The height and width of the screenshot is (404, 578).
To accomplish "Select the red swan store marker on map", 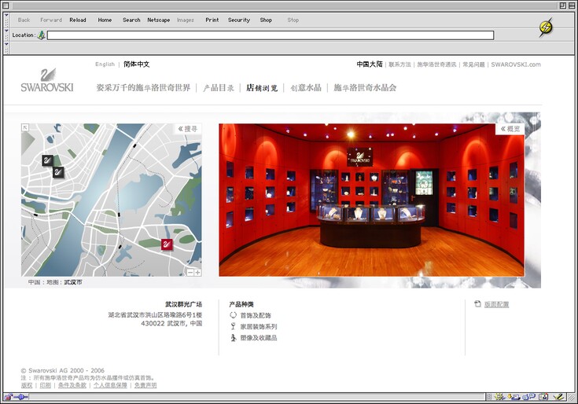I will pos(167,244).
